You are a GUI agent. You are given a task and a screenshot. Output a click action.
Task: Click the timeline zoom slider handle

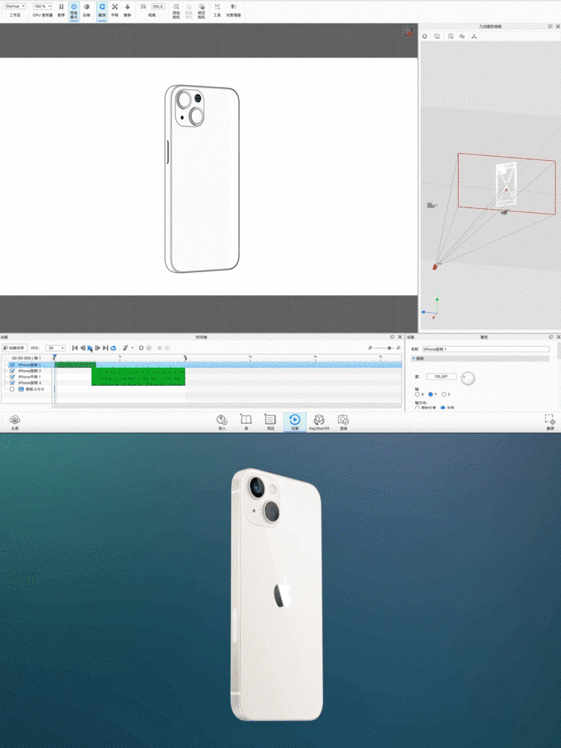389,348
